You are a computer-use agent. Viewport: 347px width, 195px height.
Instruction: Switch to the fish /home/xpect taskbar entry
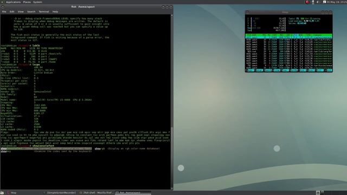click(x=133, y=193)
